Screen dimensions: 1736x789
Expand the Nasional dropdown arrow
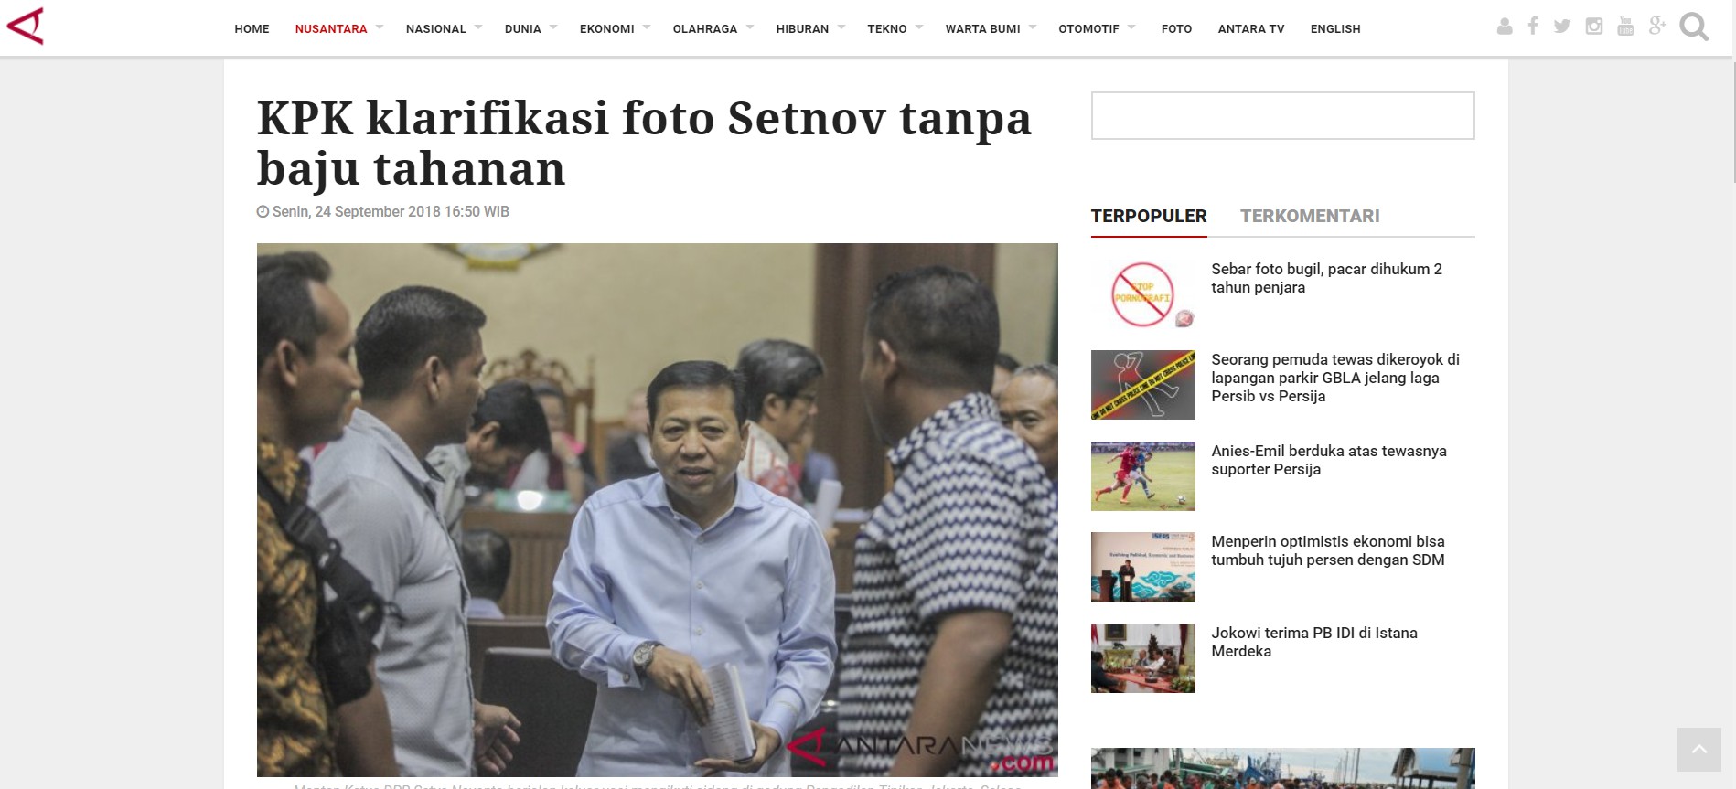(478, 27)
